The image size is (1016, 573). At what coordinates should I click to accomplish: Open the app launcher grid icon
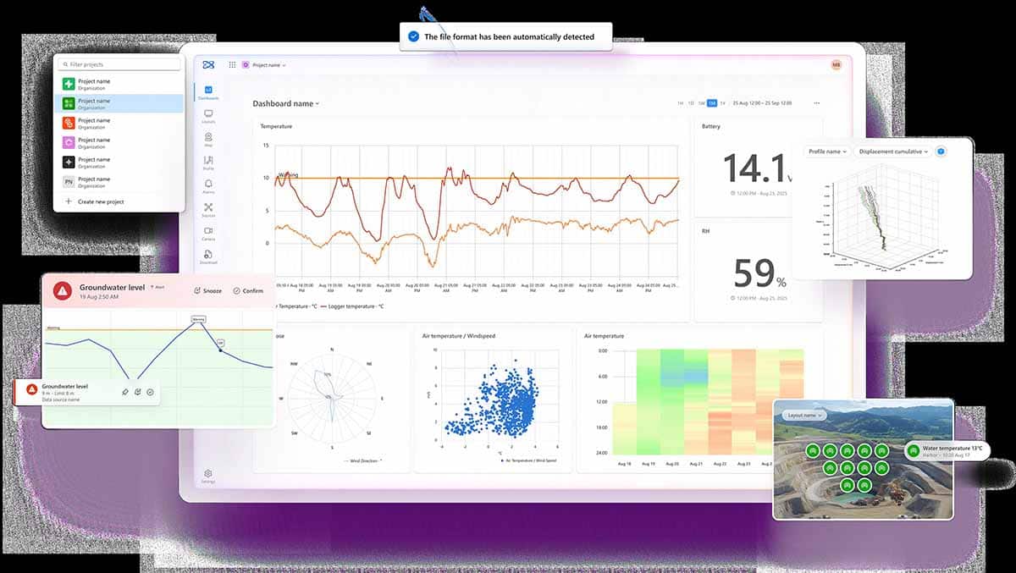tap(232, 64)
